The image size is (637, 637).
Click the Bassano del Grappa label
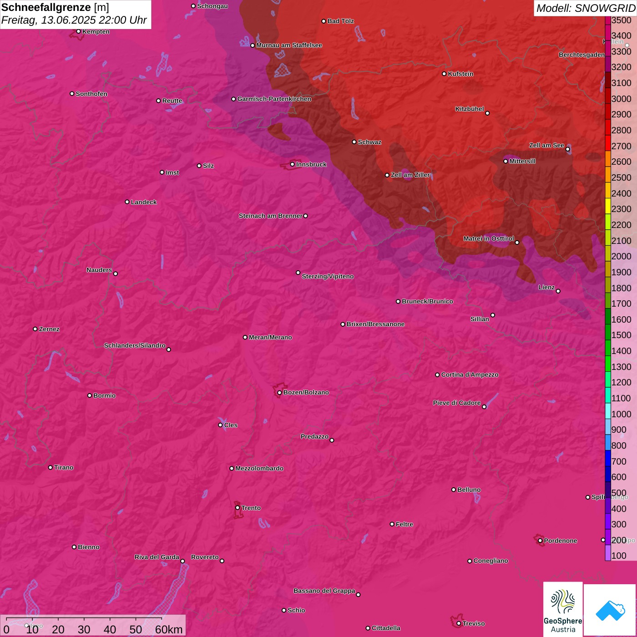click(x=324, y=591)
